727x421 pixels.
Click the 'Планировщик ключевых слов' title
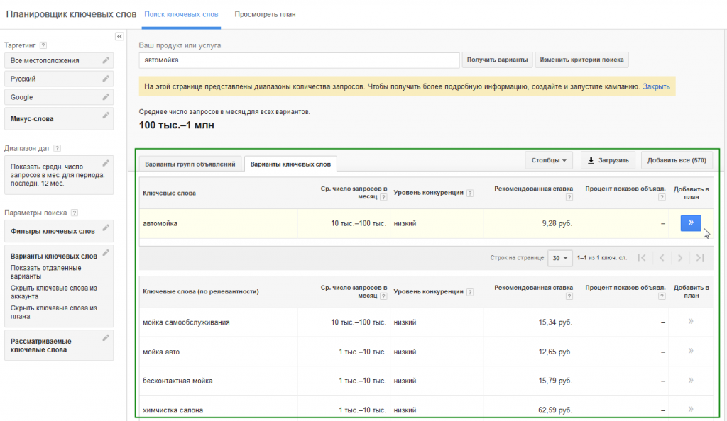72,14
